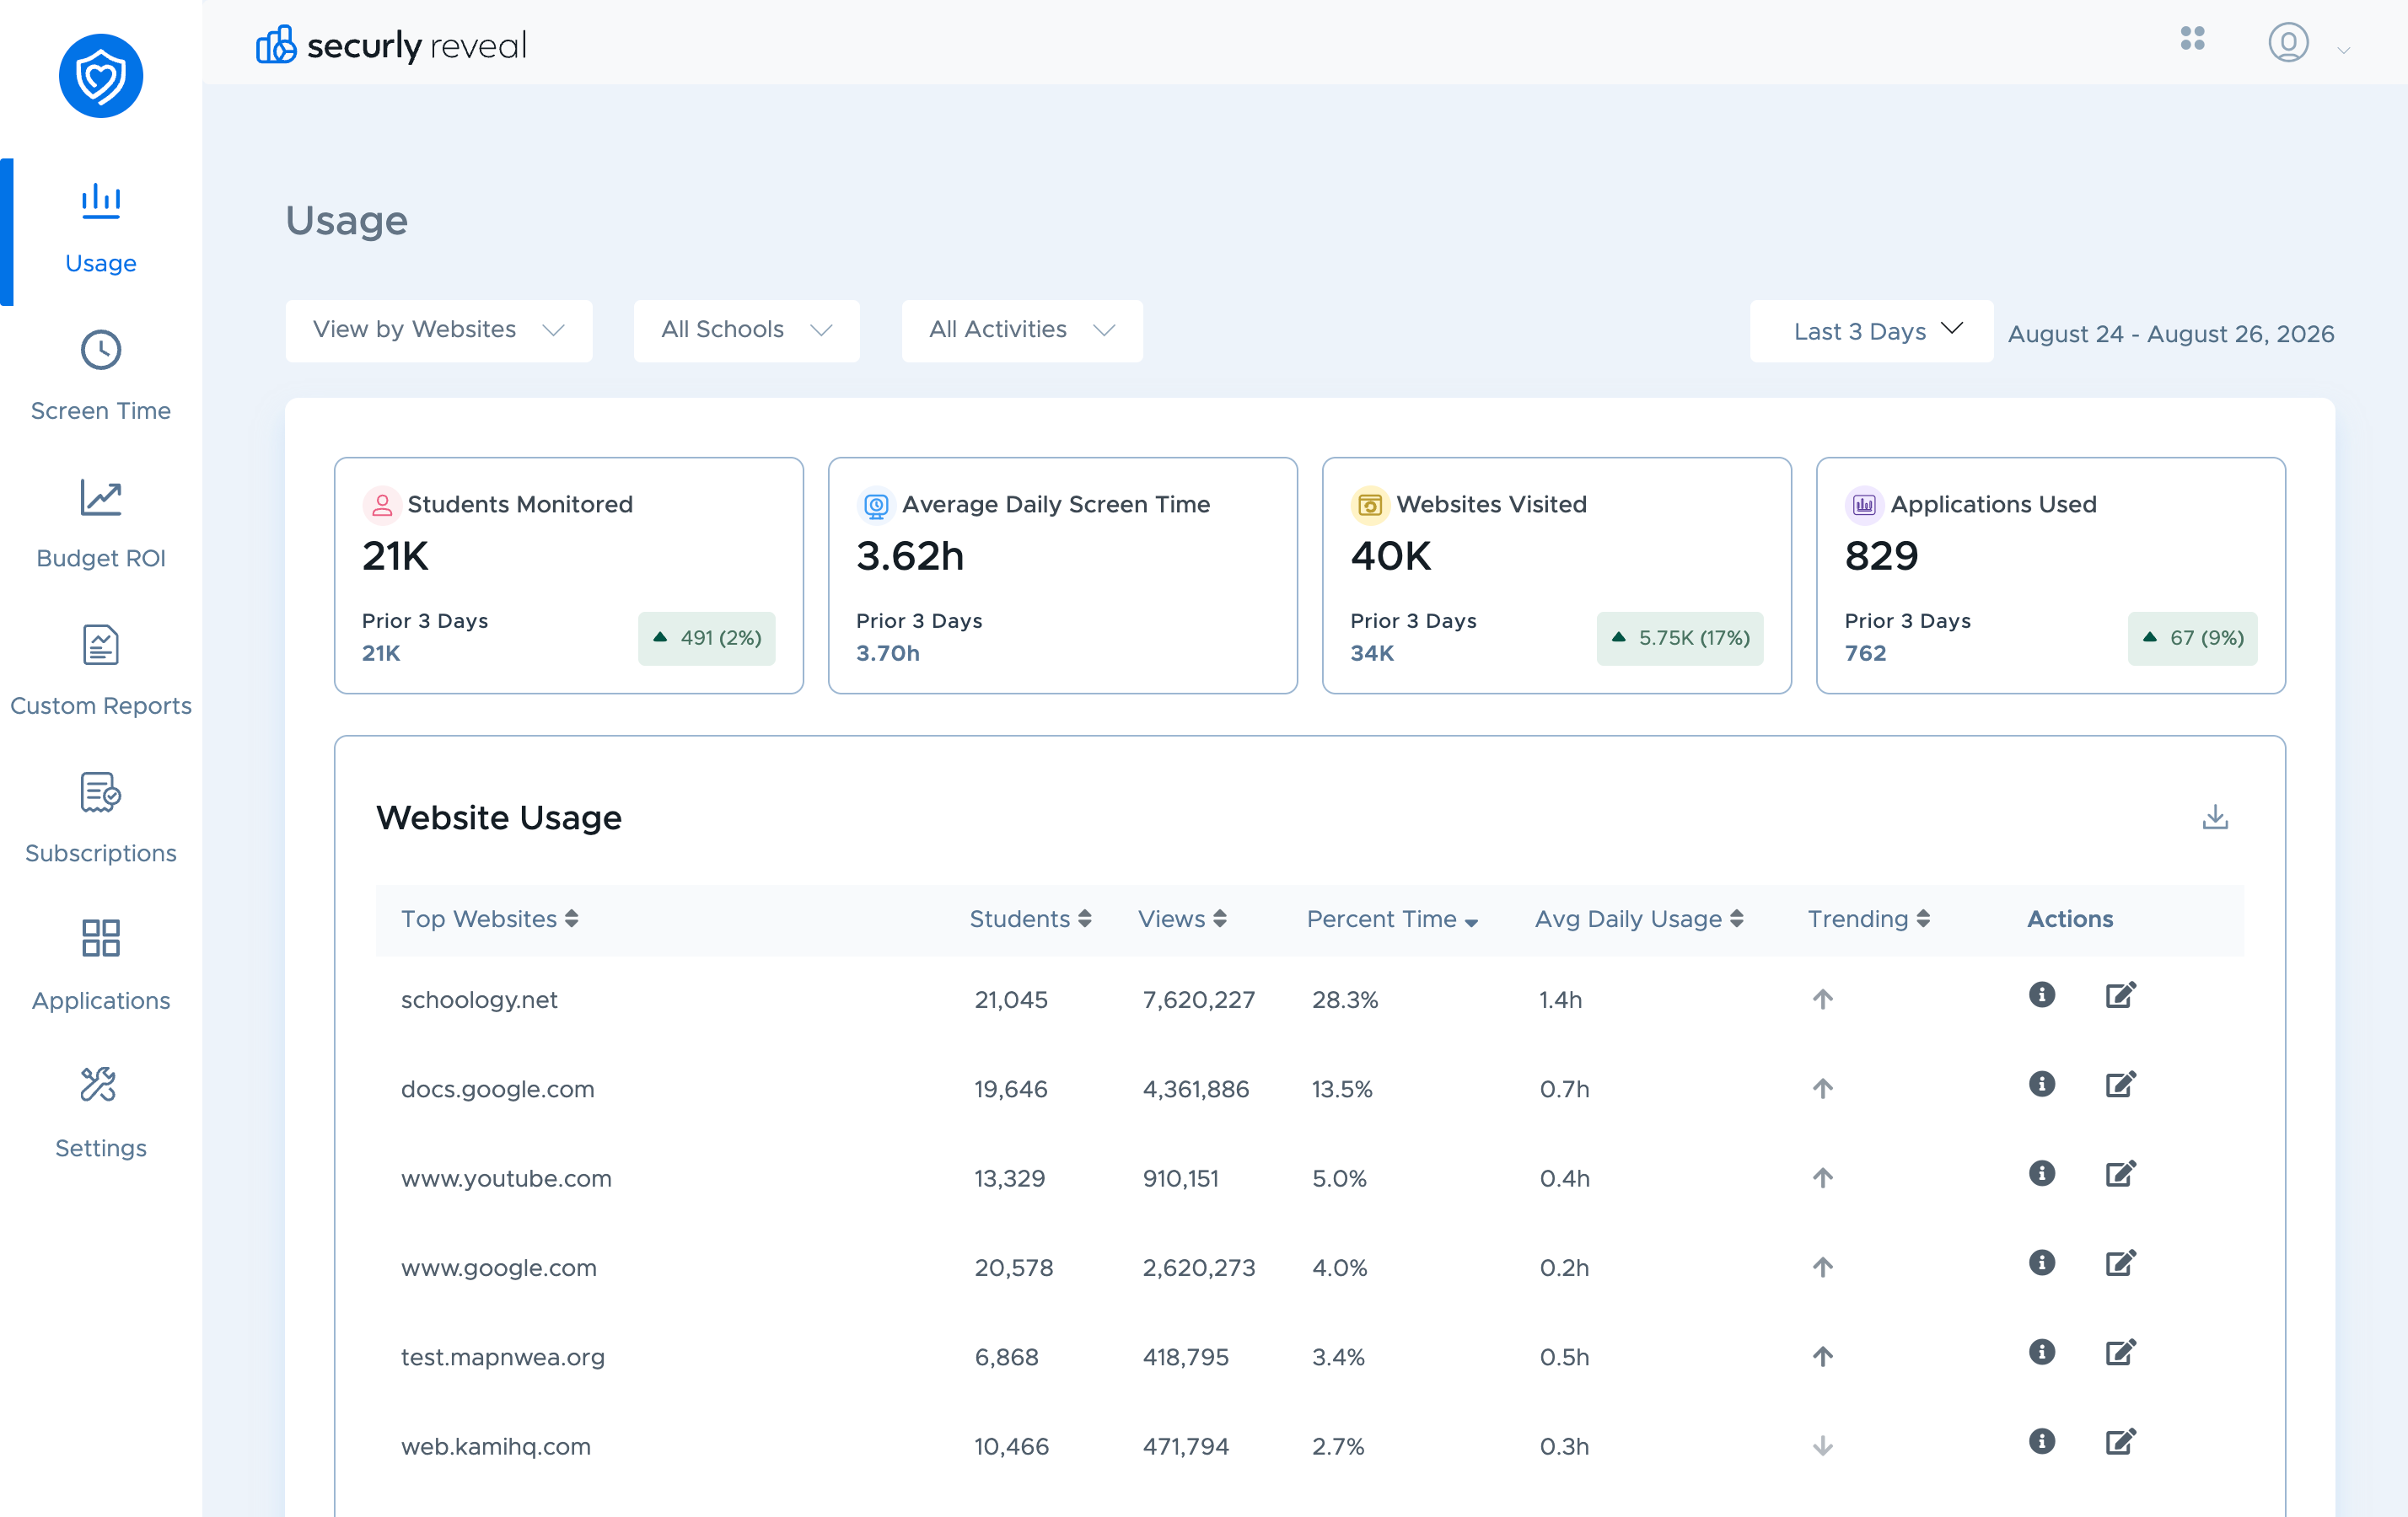Image resolution: width=2408 pixels, height=1517 pixels.
Task: Show info for docs.google.com
Action: point(2041,1083)
